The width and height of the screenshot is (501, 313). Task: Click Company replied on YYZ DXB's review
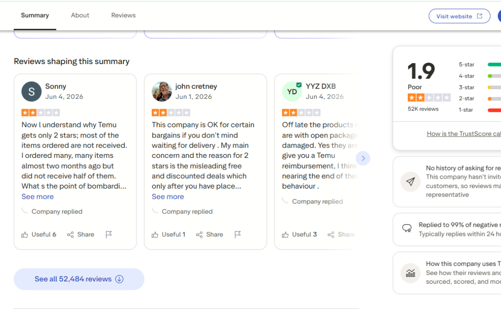[x=317, y=202]
